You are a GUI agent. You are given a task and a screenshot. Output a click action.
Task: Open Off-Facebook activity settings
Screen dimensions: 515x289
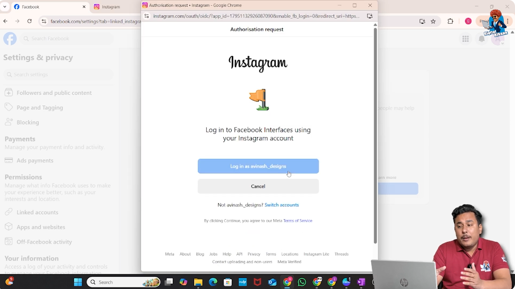[x=44, y=242]
